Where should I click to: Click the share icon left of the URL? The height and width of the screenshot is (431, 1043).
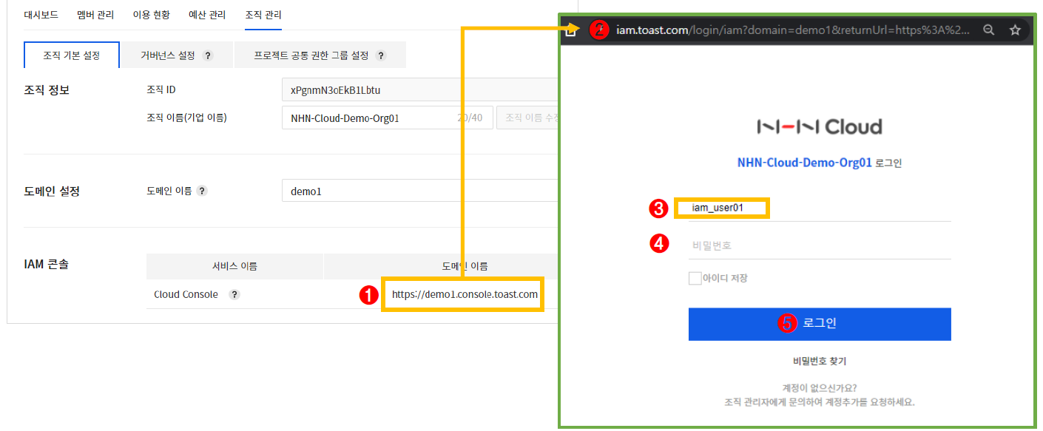click(x=571, y=30)
